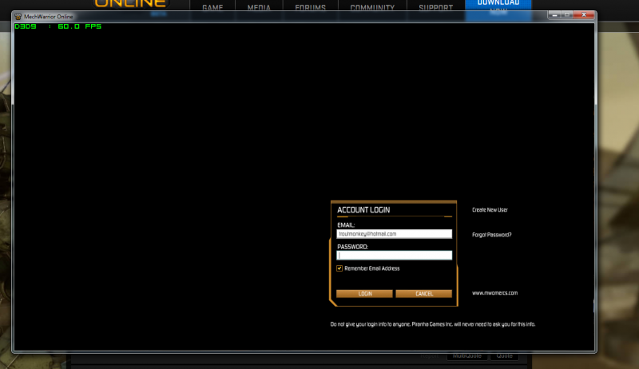Image resolution: width=639 pixels, height=369 pixels.
Task: Click the Piranha Games login warning text
Action: point(432,324)
